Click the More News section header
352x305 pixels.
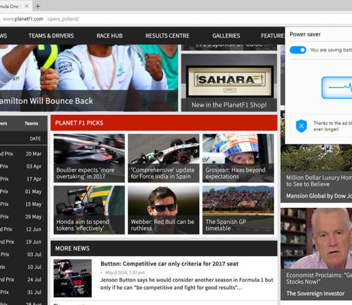[x=164, y=248]
